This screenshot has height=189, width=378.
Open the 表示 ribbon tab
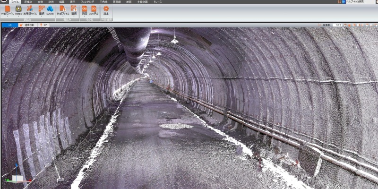coord(72,2)
